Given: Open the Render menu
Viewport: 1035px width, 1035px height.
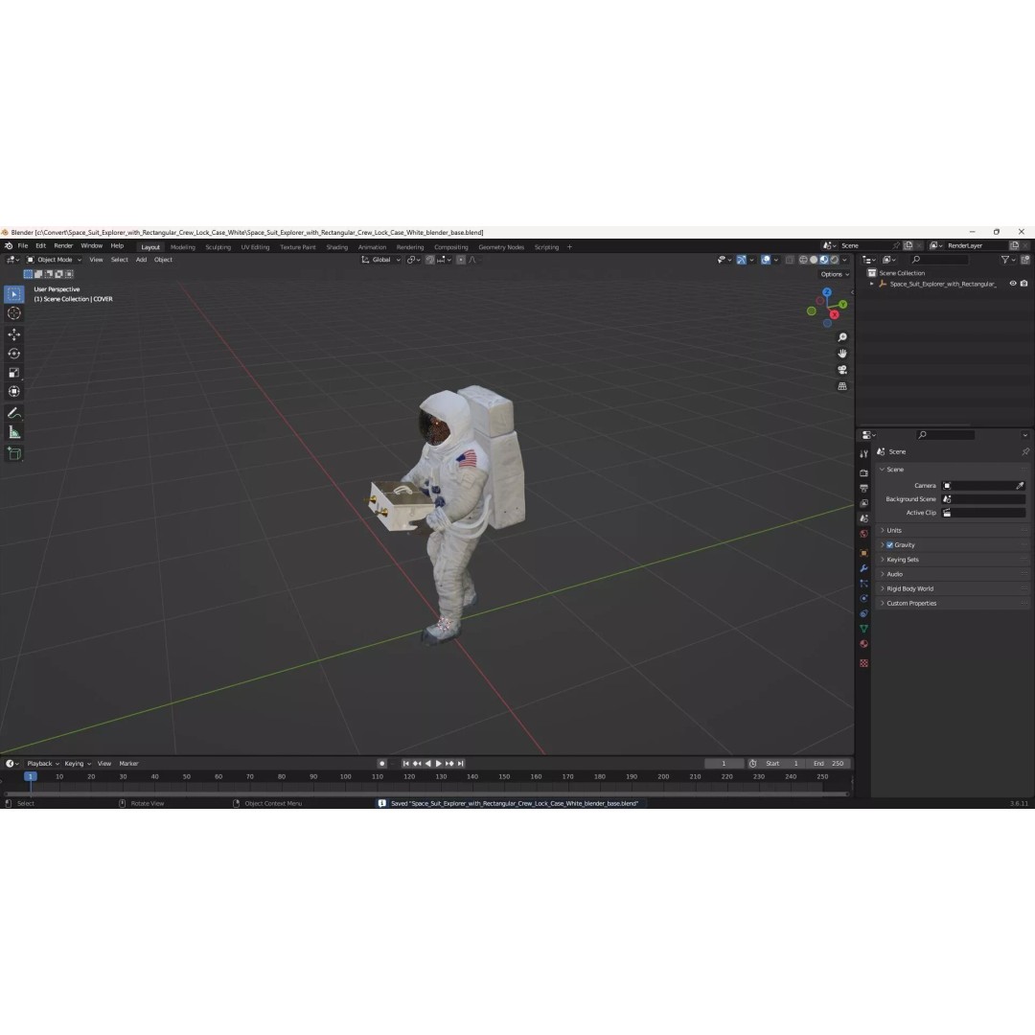Looking at the screenshot, I should [63, 246].
